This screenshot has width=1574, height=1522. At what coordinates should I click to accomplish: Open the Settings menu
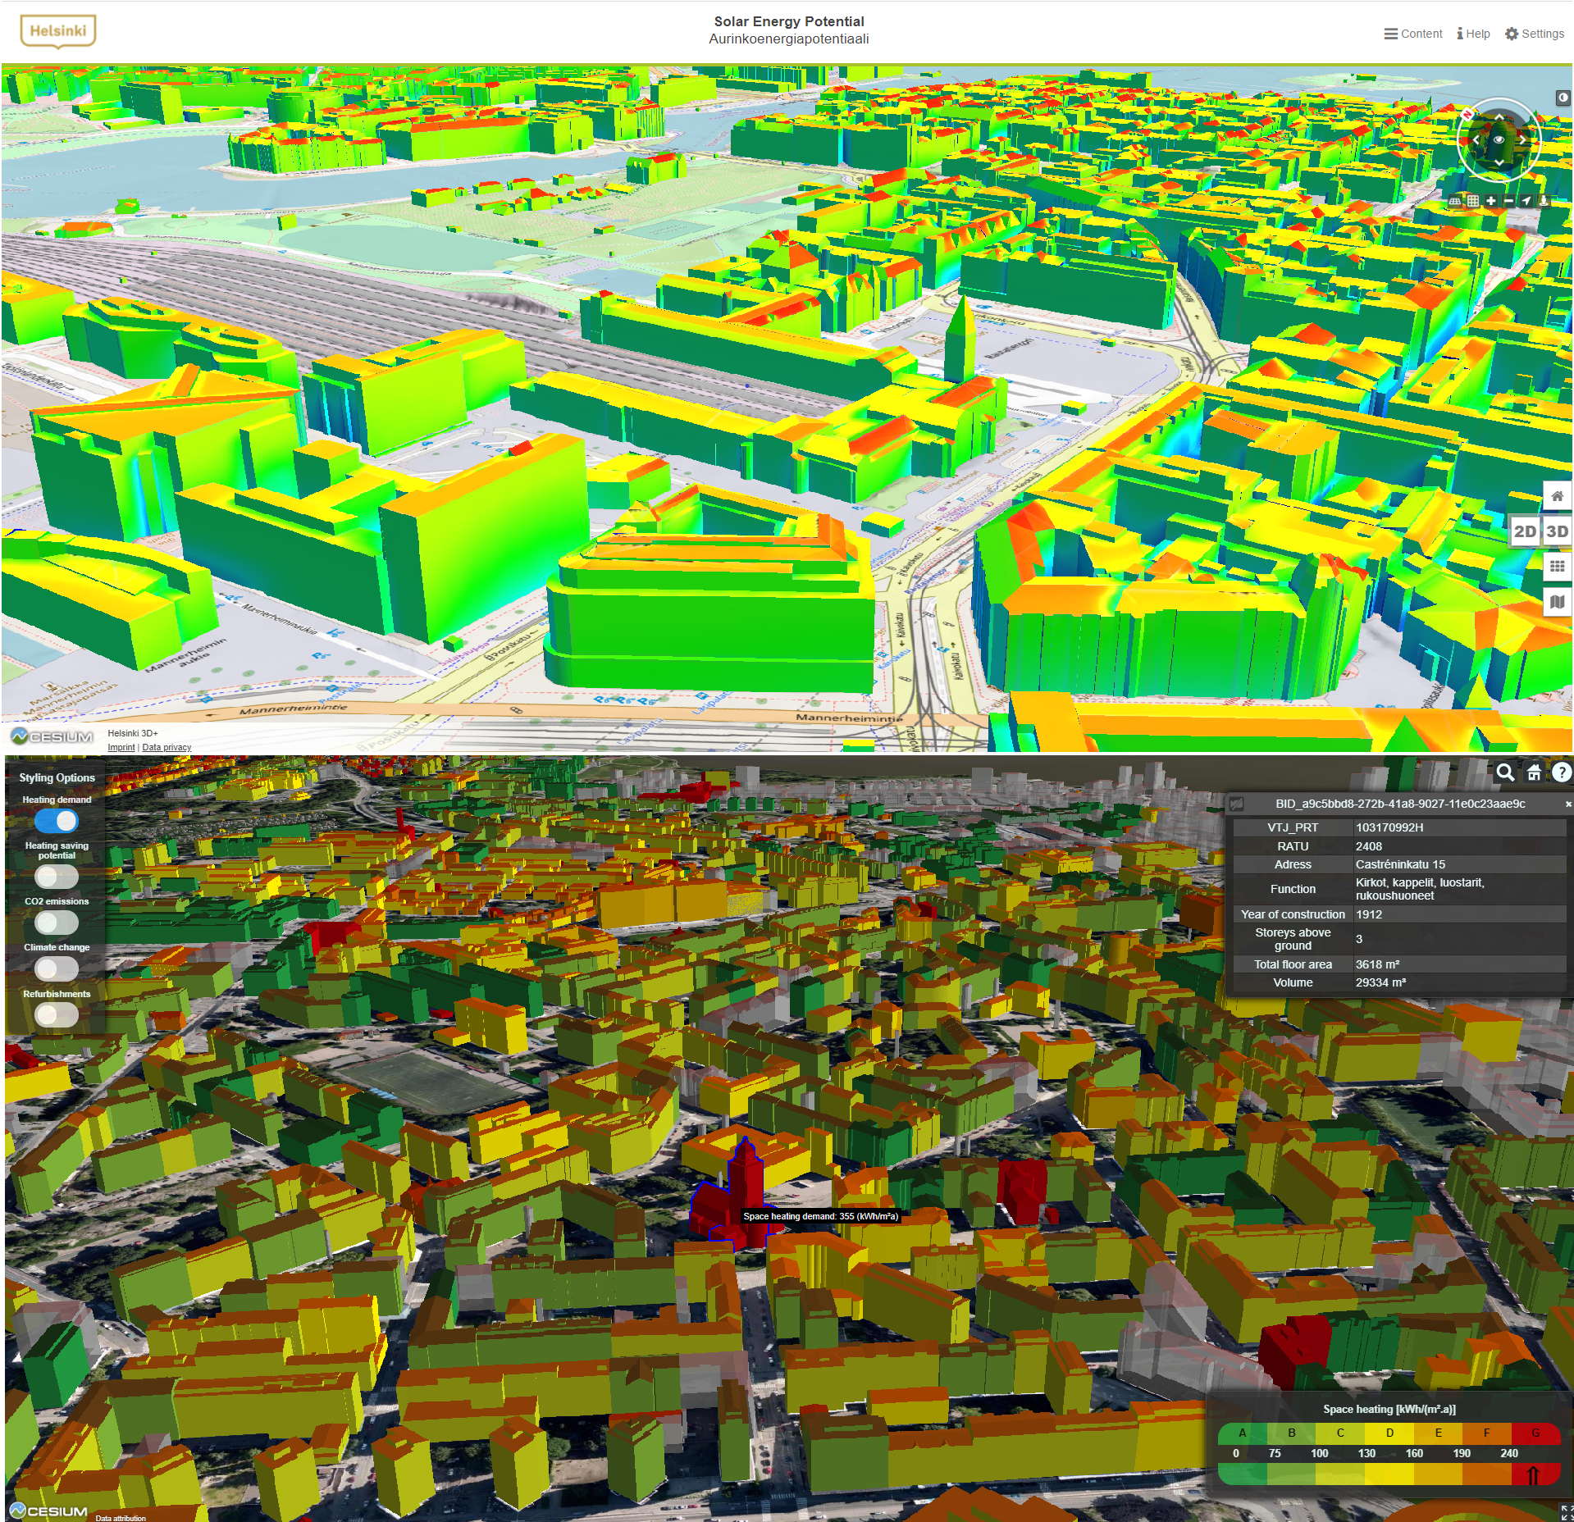1534,34
